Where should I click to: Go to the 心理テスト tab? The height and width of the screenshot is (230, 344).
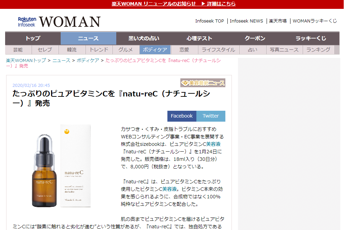click(x=199, y=38)
